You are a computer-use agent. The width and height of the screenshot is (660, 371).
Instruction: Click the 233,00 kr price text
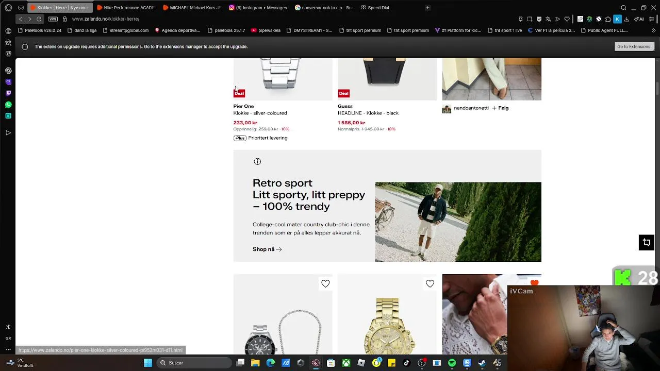tap(245, 123)
